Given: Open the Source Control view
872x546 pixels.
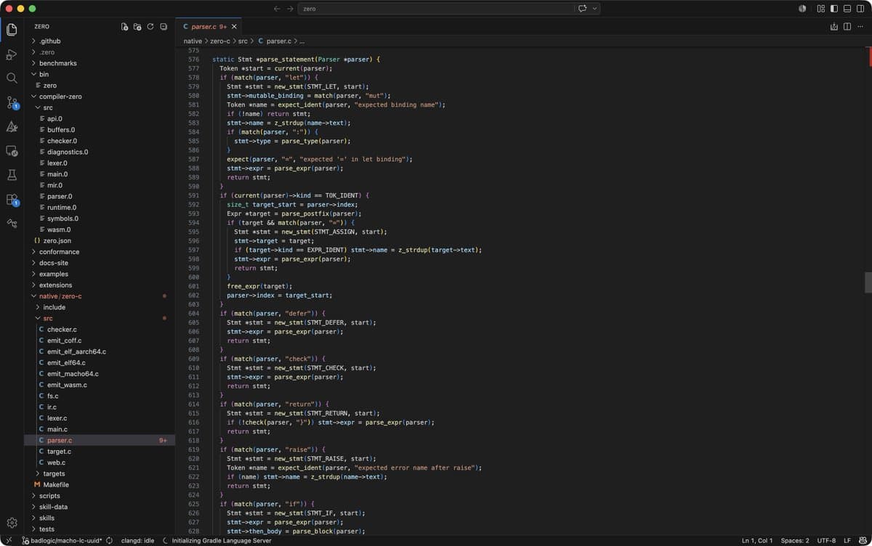Looking at the screenshot, I should (12, 102).
